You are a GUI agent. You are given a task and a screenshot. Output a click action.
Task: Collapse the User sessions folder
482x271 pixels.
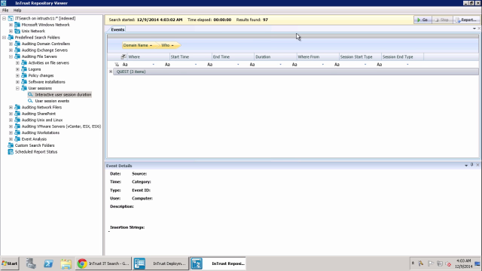pyautogui.click(x=17, y=88)
